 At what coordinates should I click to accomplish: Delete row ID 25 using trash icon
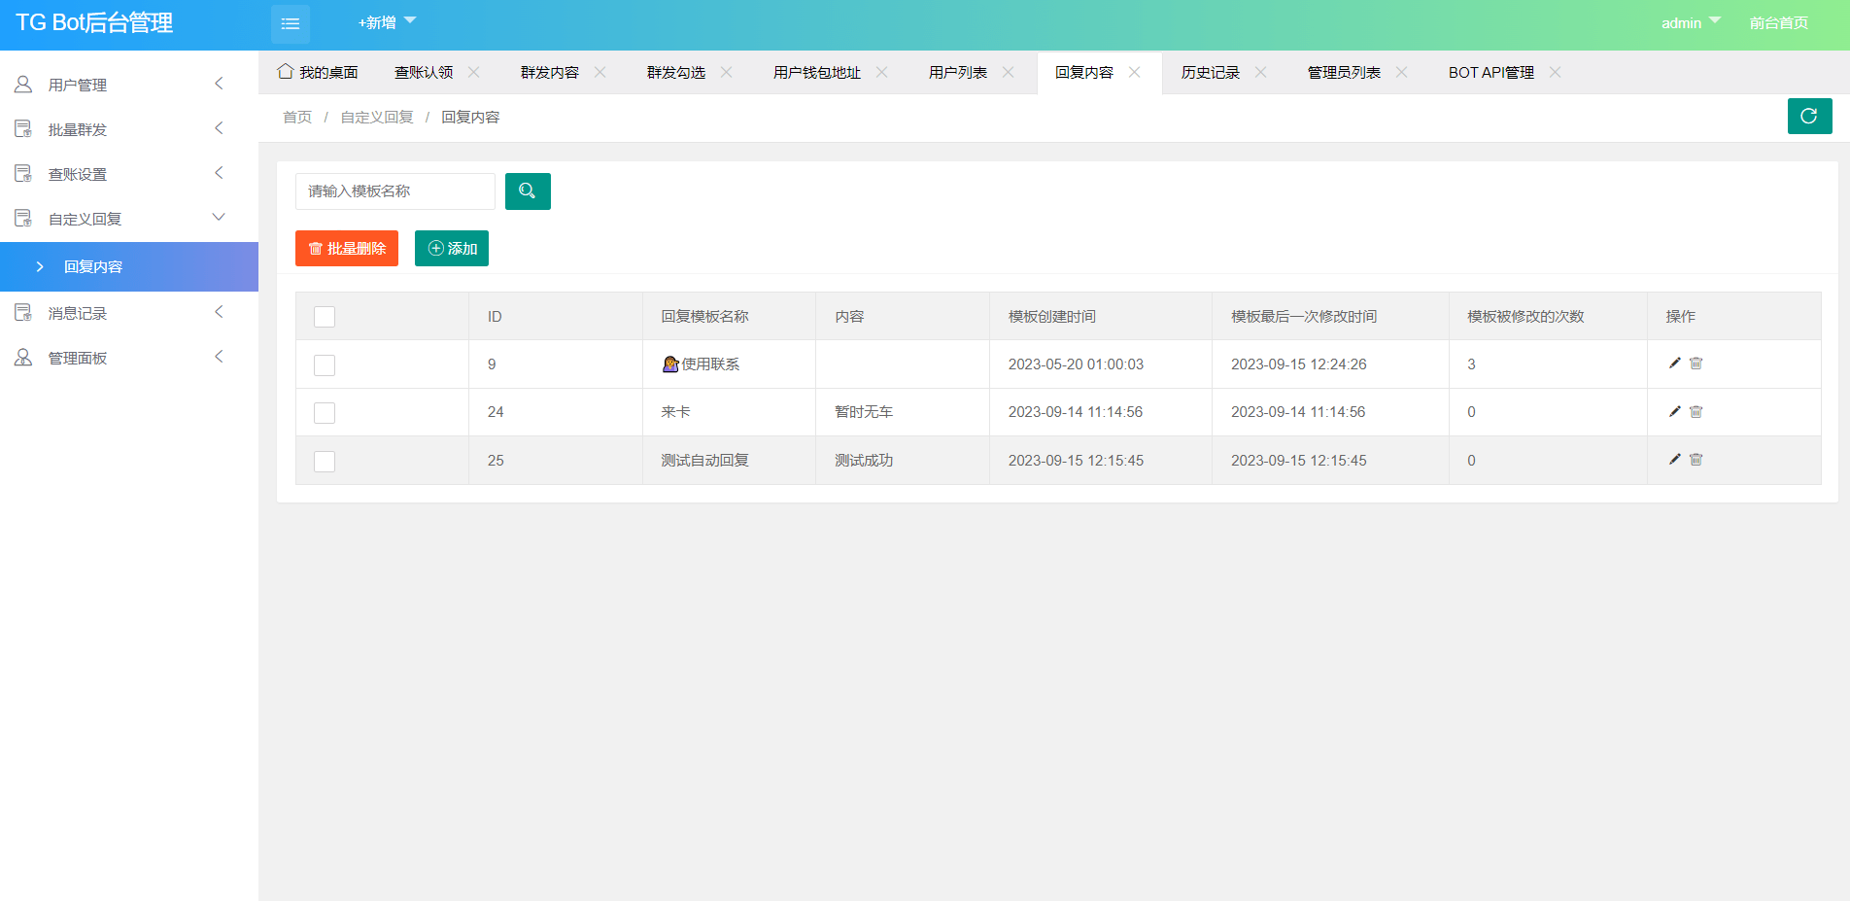click(x=1696, y=460)
